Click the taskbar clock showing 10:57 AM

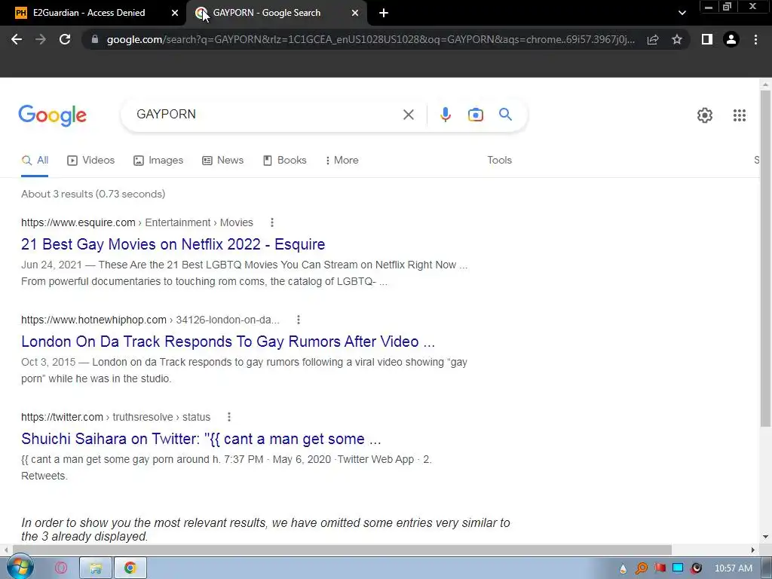coord(733,568)
